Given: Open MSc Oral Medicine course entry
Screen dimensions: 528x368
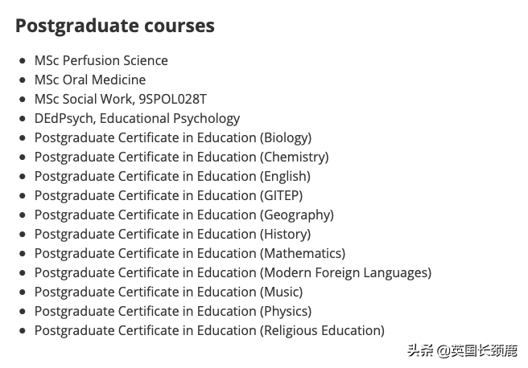Looking at the screenshot, I should [x=89, y=80].
